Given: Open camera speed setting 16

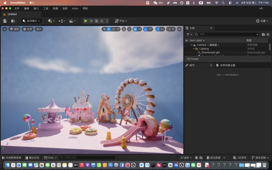Looking at the screenshot, I should coord(171,29).
